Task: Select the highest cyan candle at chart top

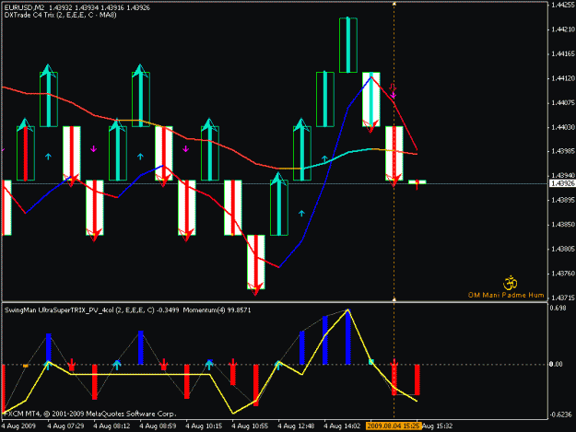Action: [348, 45]
